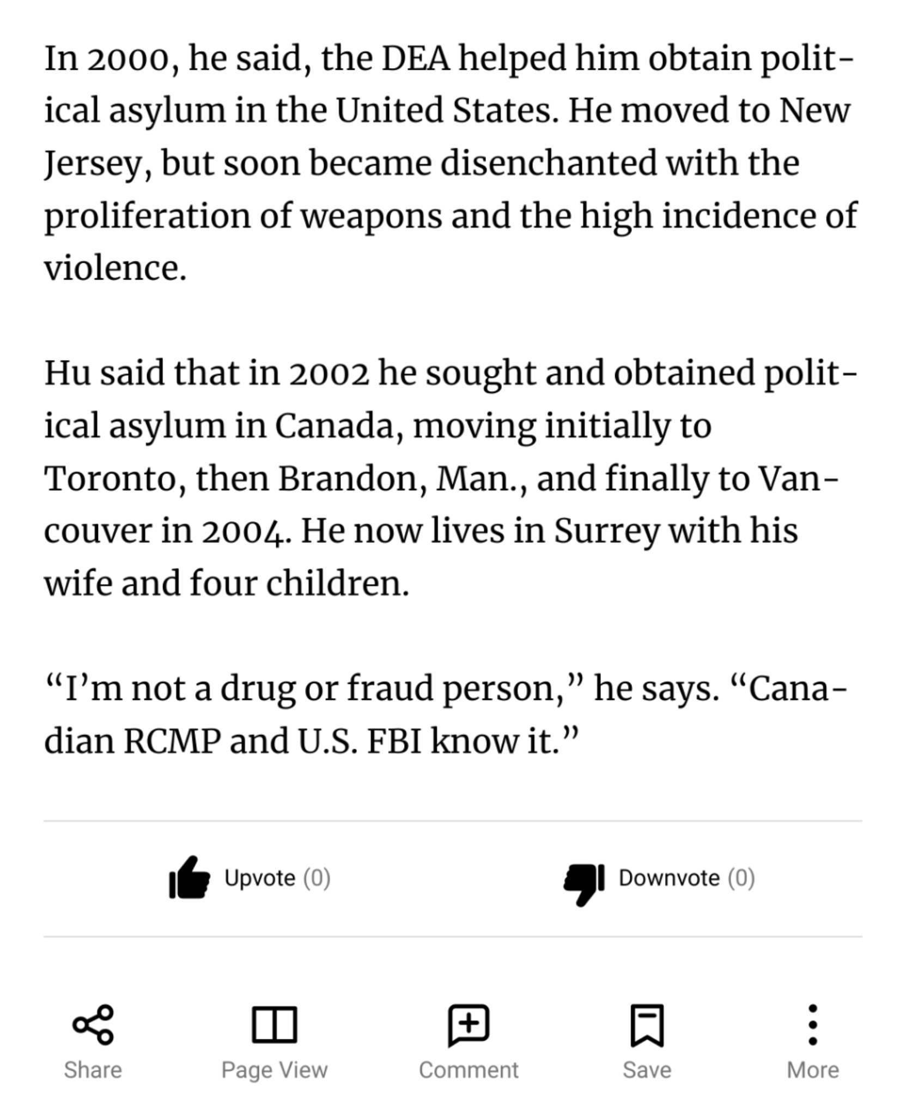Expand options via the "More" label

812,1070
